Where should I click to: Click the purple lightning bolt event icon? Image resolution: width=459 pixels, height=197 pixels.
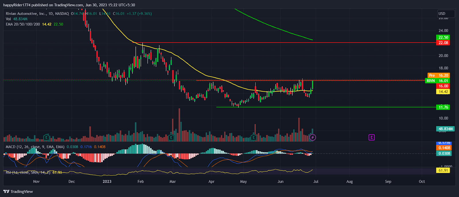313,137
